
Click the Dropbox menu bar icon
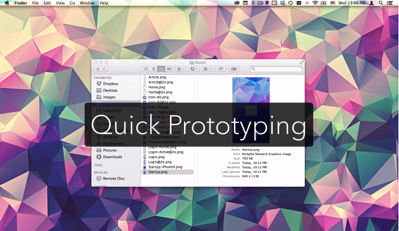coord(283,3)
